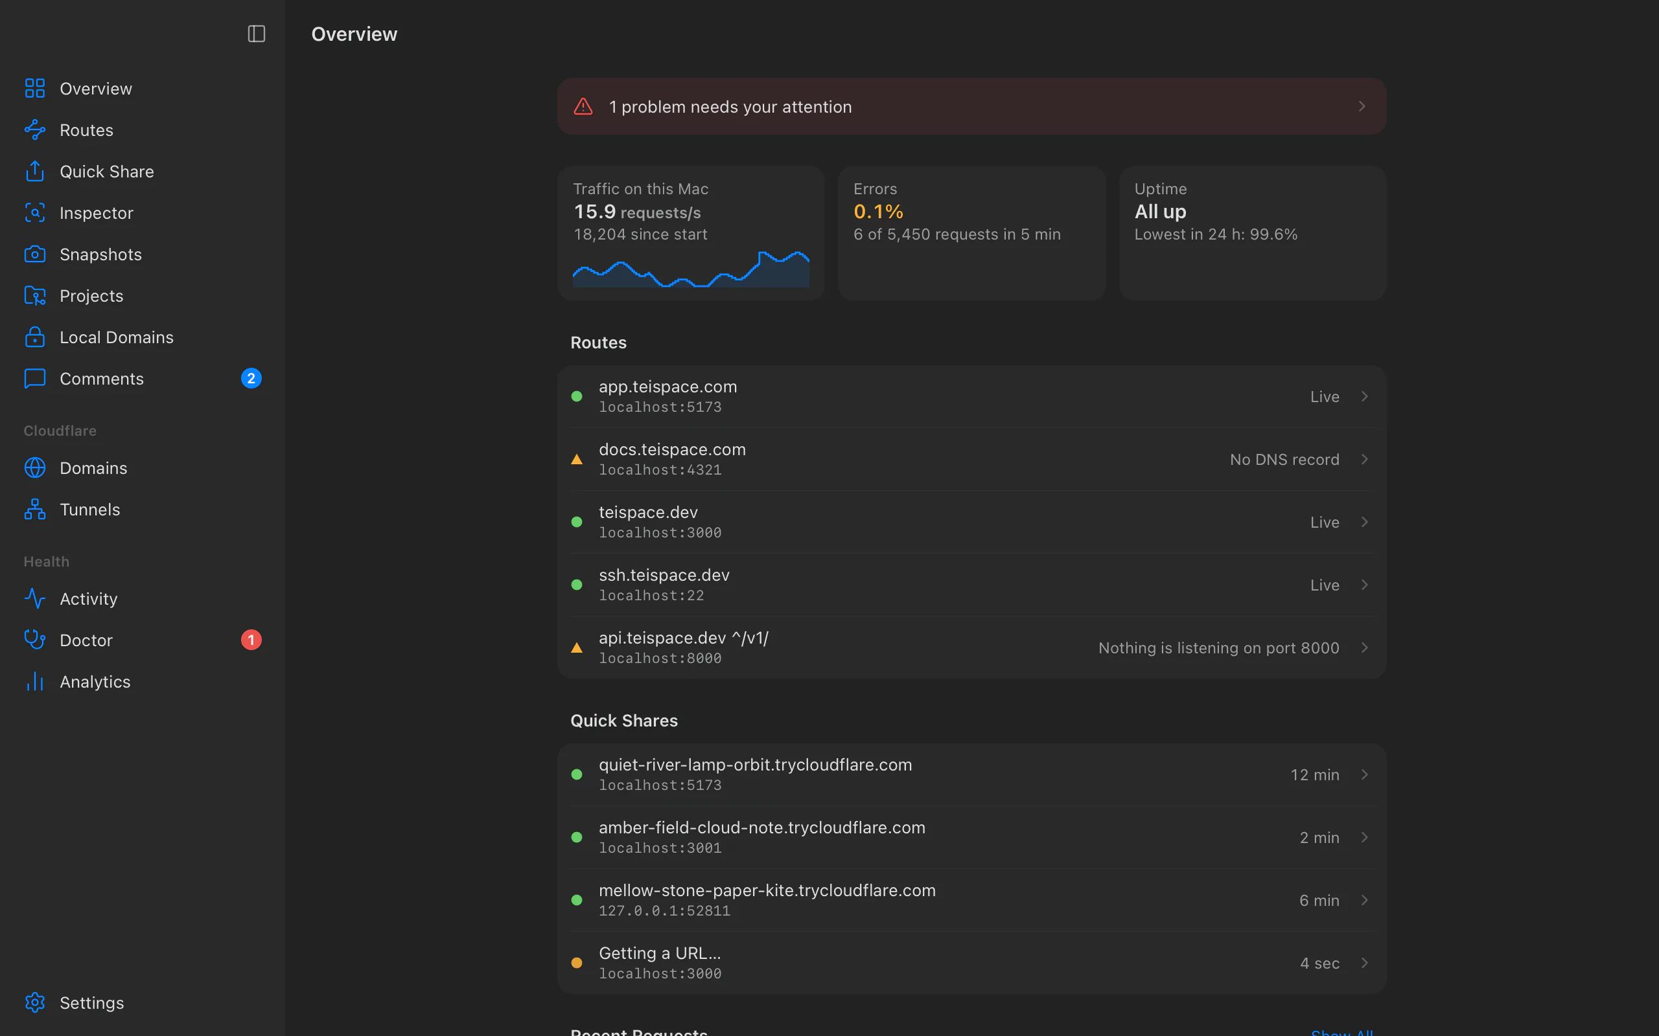Select mellow-stone-paper-kite.trycloudflare.com share
This screenshot has width=1659, height=1036.
tap(971, 899)
